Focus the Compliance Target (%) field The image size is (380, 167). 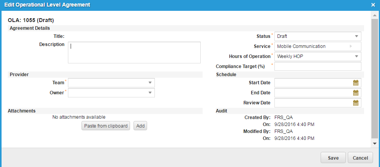[318, 66]
